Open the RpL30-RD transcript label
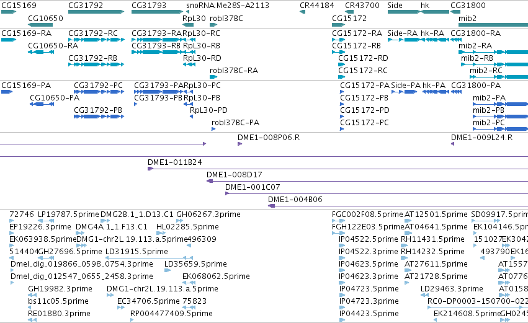528x323 pixels. pos(202,58)
